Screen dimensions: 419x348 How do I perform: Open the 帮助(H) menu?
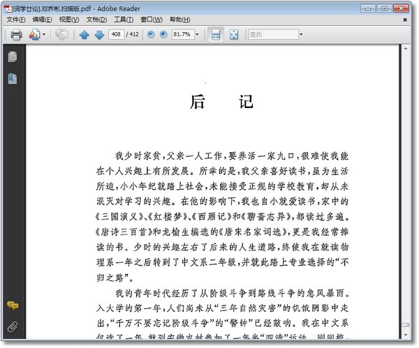point(180,20)
